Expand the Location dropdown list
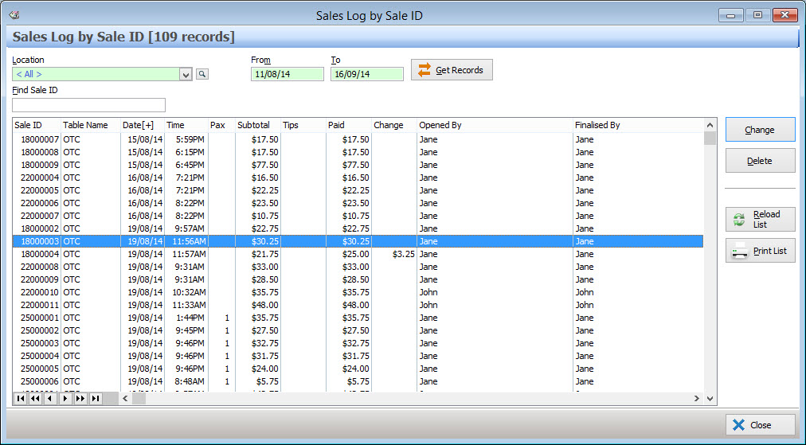 (186, 74)
